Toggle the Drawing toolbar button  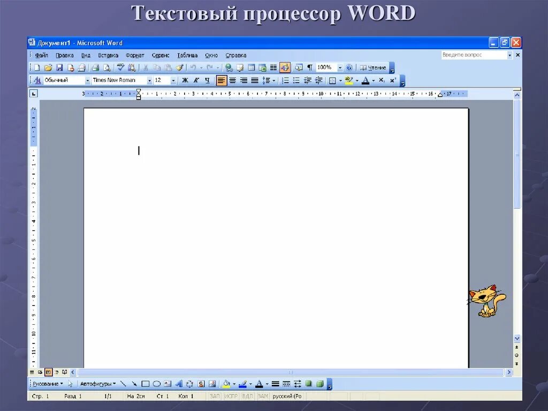[x=285, y=68]
